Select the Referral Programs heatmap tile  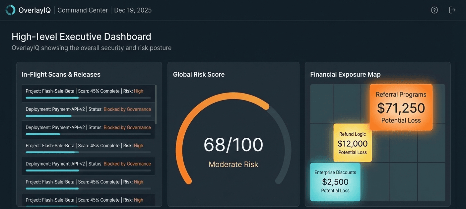coord(401,107)
